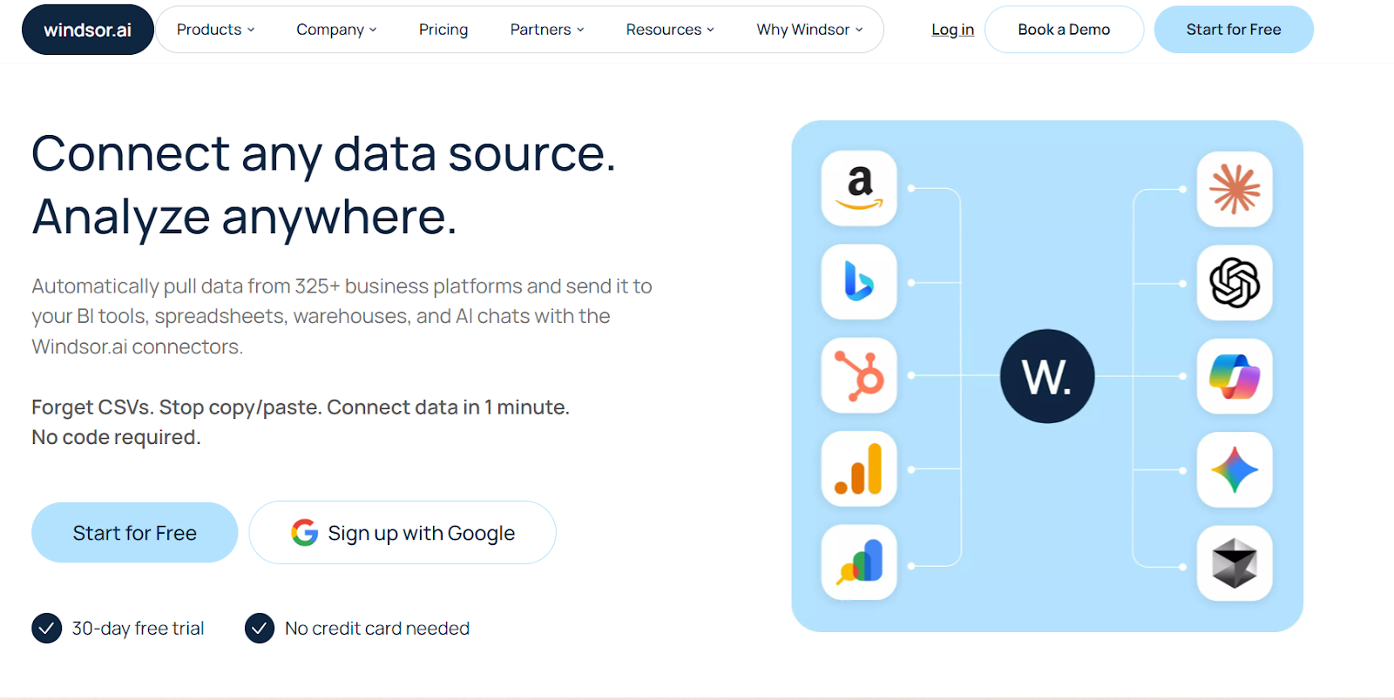This screenshot has height=700, width=1394.
Task: Follow the Log in link
Action: tap(952, 30)
